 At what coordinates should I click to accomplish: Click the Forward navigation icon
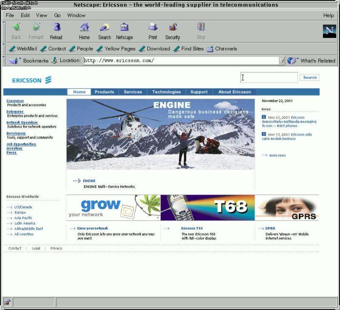coord(36,27)
